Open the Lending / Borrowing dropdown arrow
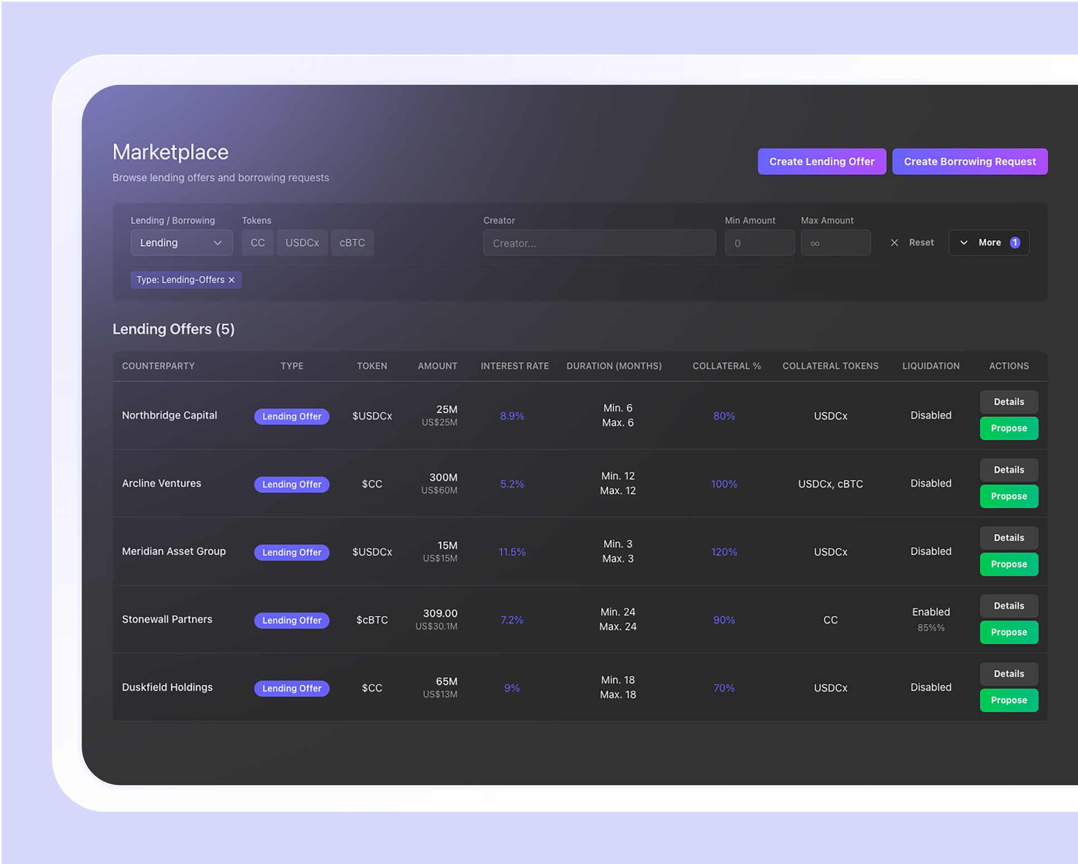This screenshot has width=1078, height=864. pos(219,242)
